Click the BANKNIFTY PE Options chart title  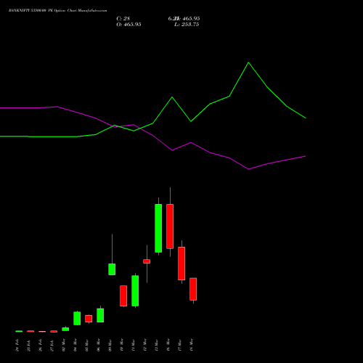[57, 11]
